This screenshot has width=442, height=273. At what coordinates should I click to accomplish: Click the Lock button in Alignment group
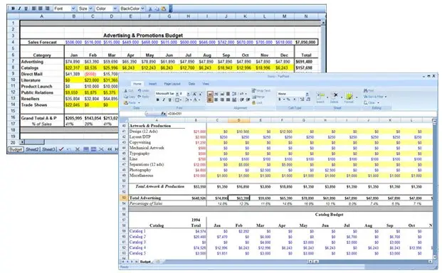pos(257,102)
